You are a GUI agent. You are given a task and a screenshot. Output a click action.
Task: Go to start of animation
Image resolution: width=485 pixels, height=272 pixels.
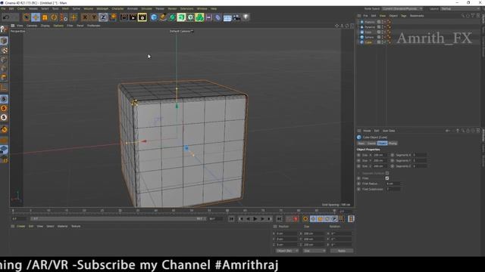tap(231, 219)
